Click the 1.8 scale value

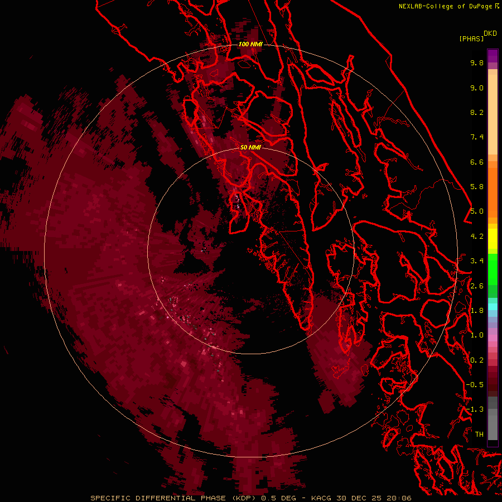(x=477, y=311)
